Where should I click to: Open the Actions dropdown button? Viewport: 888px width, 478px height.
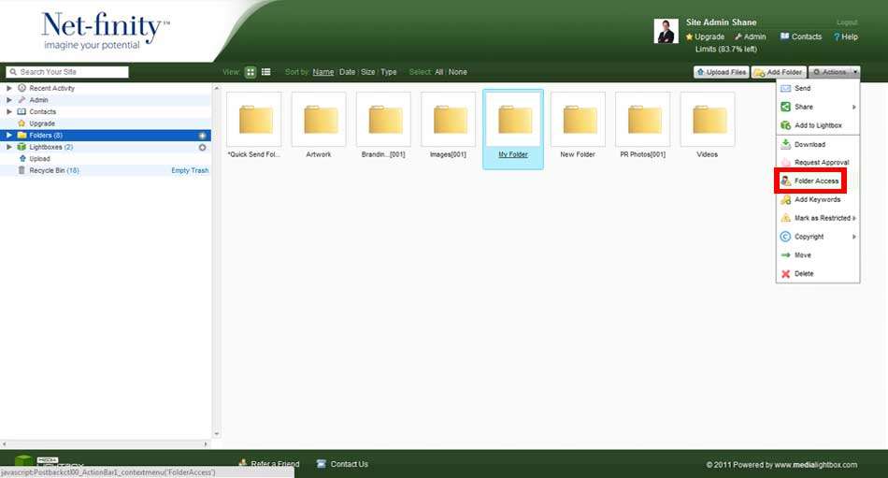point(834,72)
